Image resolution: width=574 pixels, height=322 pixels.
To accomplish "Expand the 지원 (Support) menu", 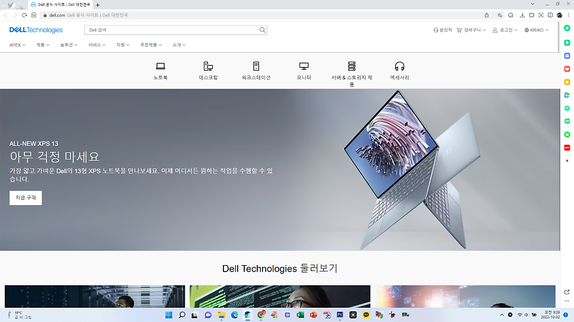I will pyautogui.click(x=123, y=45).
